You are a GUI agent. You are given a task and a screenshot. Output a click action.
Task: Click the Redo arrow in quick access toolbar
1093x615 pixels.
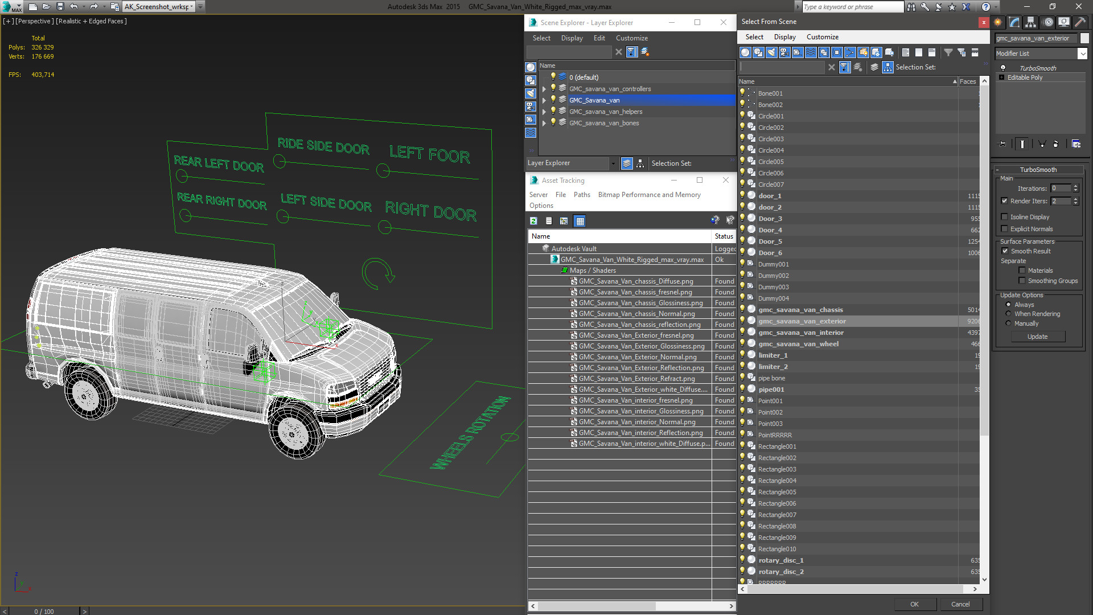pos(94,7)
